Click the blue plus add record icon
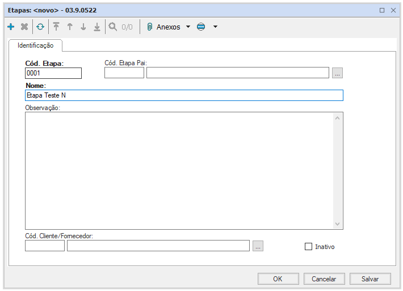The width and height of the screenshot is (403, 291). point(11,27)
